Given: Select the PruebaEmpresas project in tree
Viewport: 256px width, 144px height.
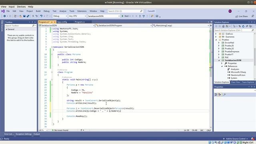Looking at the screenshot, I should pos(232,52).
